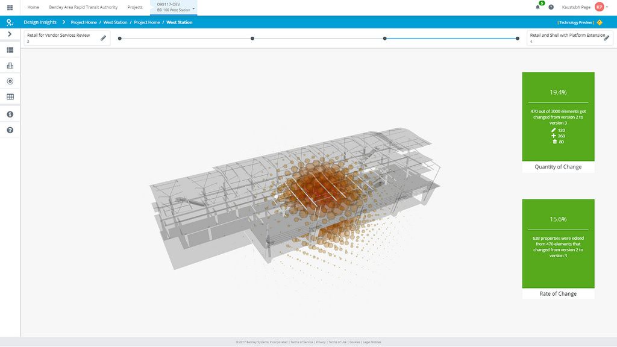Edit Retail for Vendor Services Review with pencil icon
Image resolution: width=617 pixels, height=347 pixels.
(x=102, y=37)
